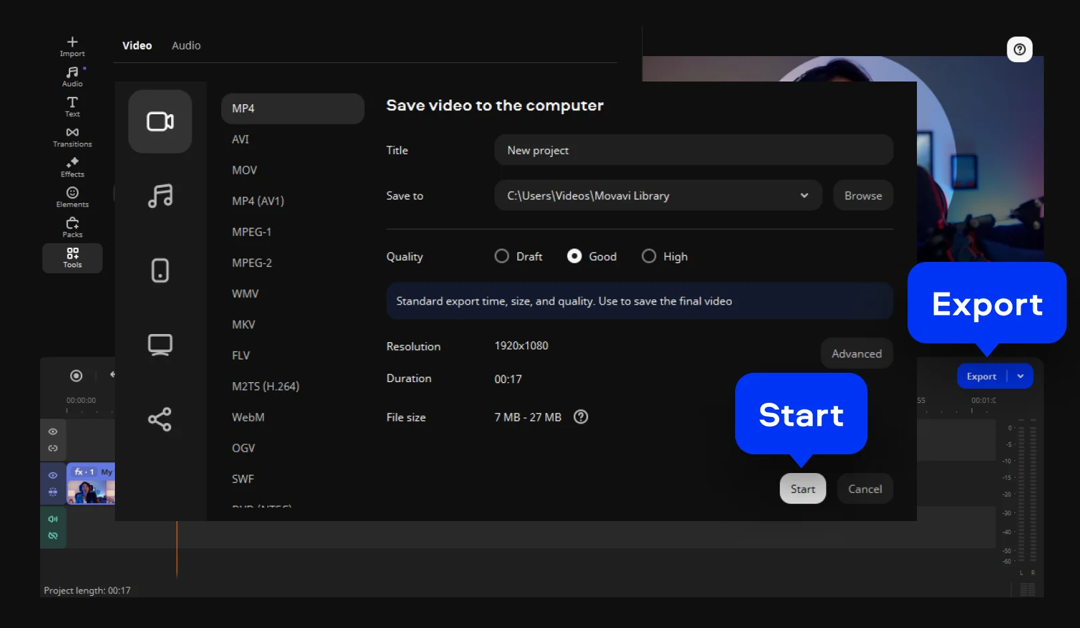Switch to the Audio tab
This screenshot has width=1080, height=628.
pos(186,45)
